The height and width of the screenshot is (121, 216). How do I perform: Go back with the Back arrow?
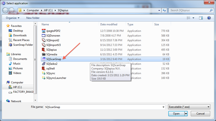tap(5, 10)
